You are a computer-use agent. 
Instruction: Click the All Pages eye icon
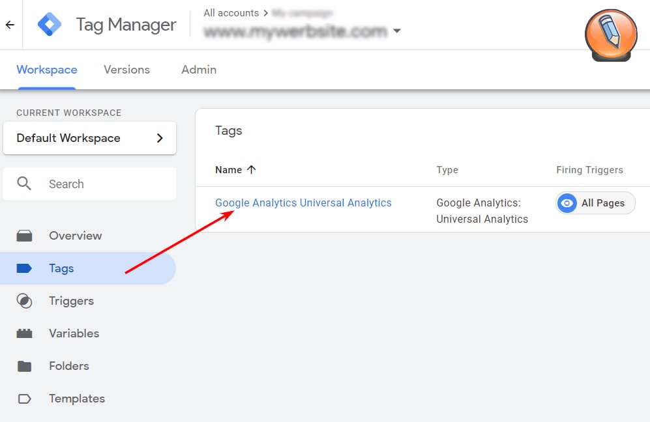click(567, 203)
